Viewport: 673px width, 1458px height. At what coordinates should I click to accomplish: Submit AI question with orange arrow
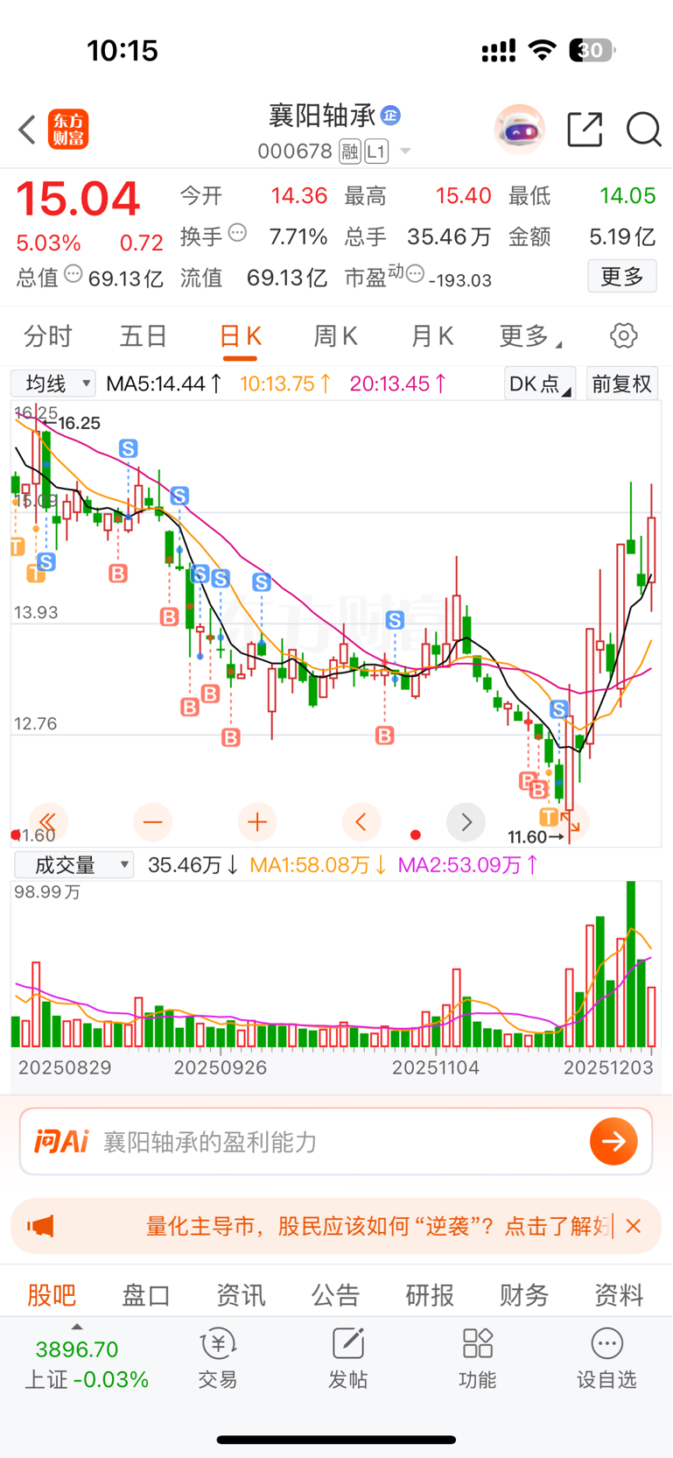613,1141
